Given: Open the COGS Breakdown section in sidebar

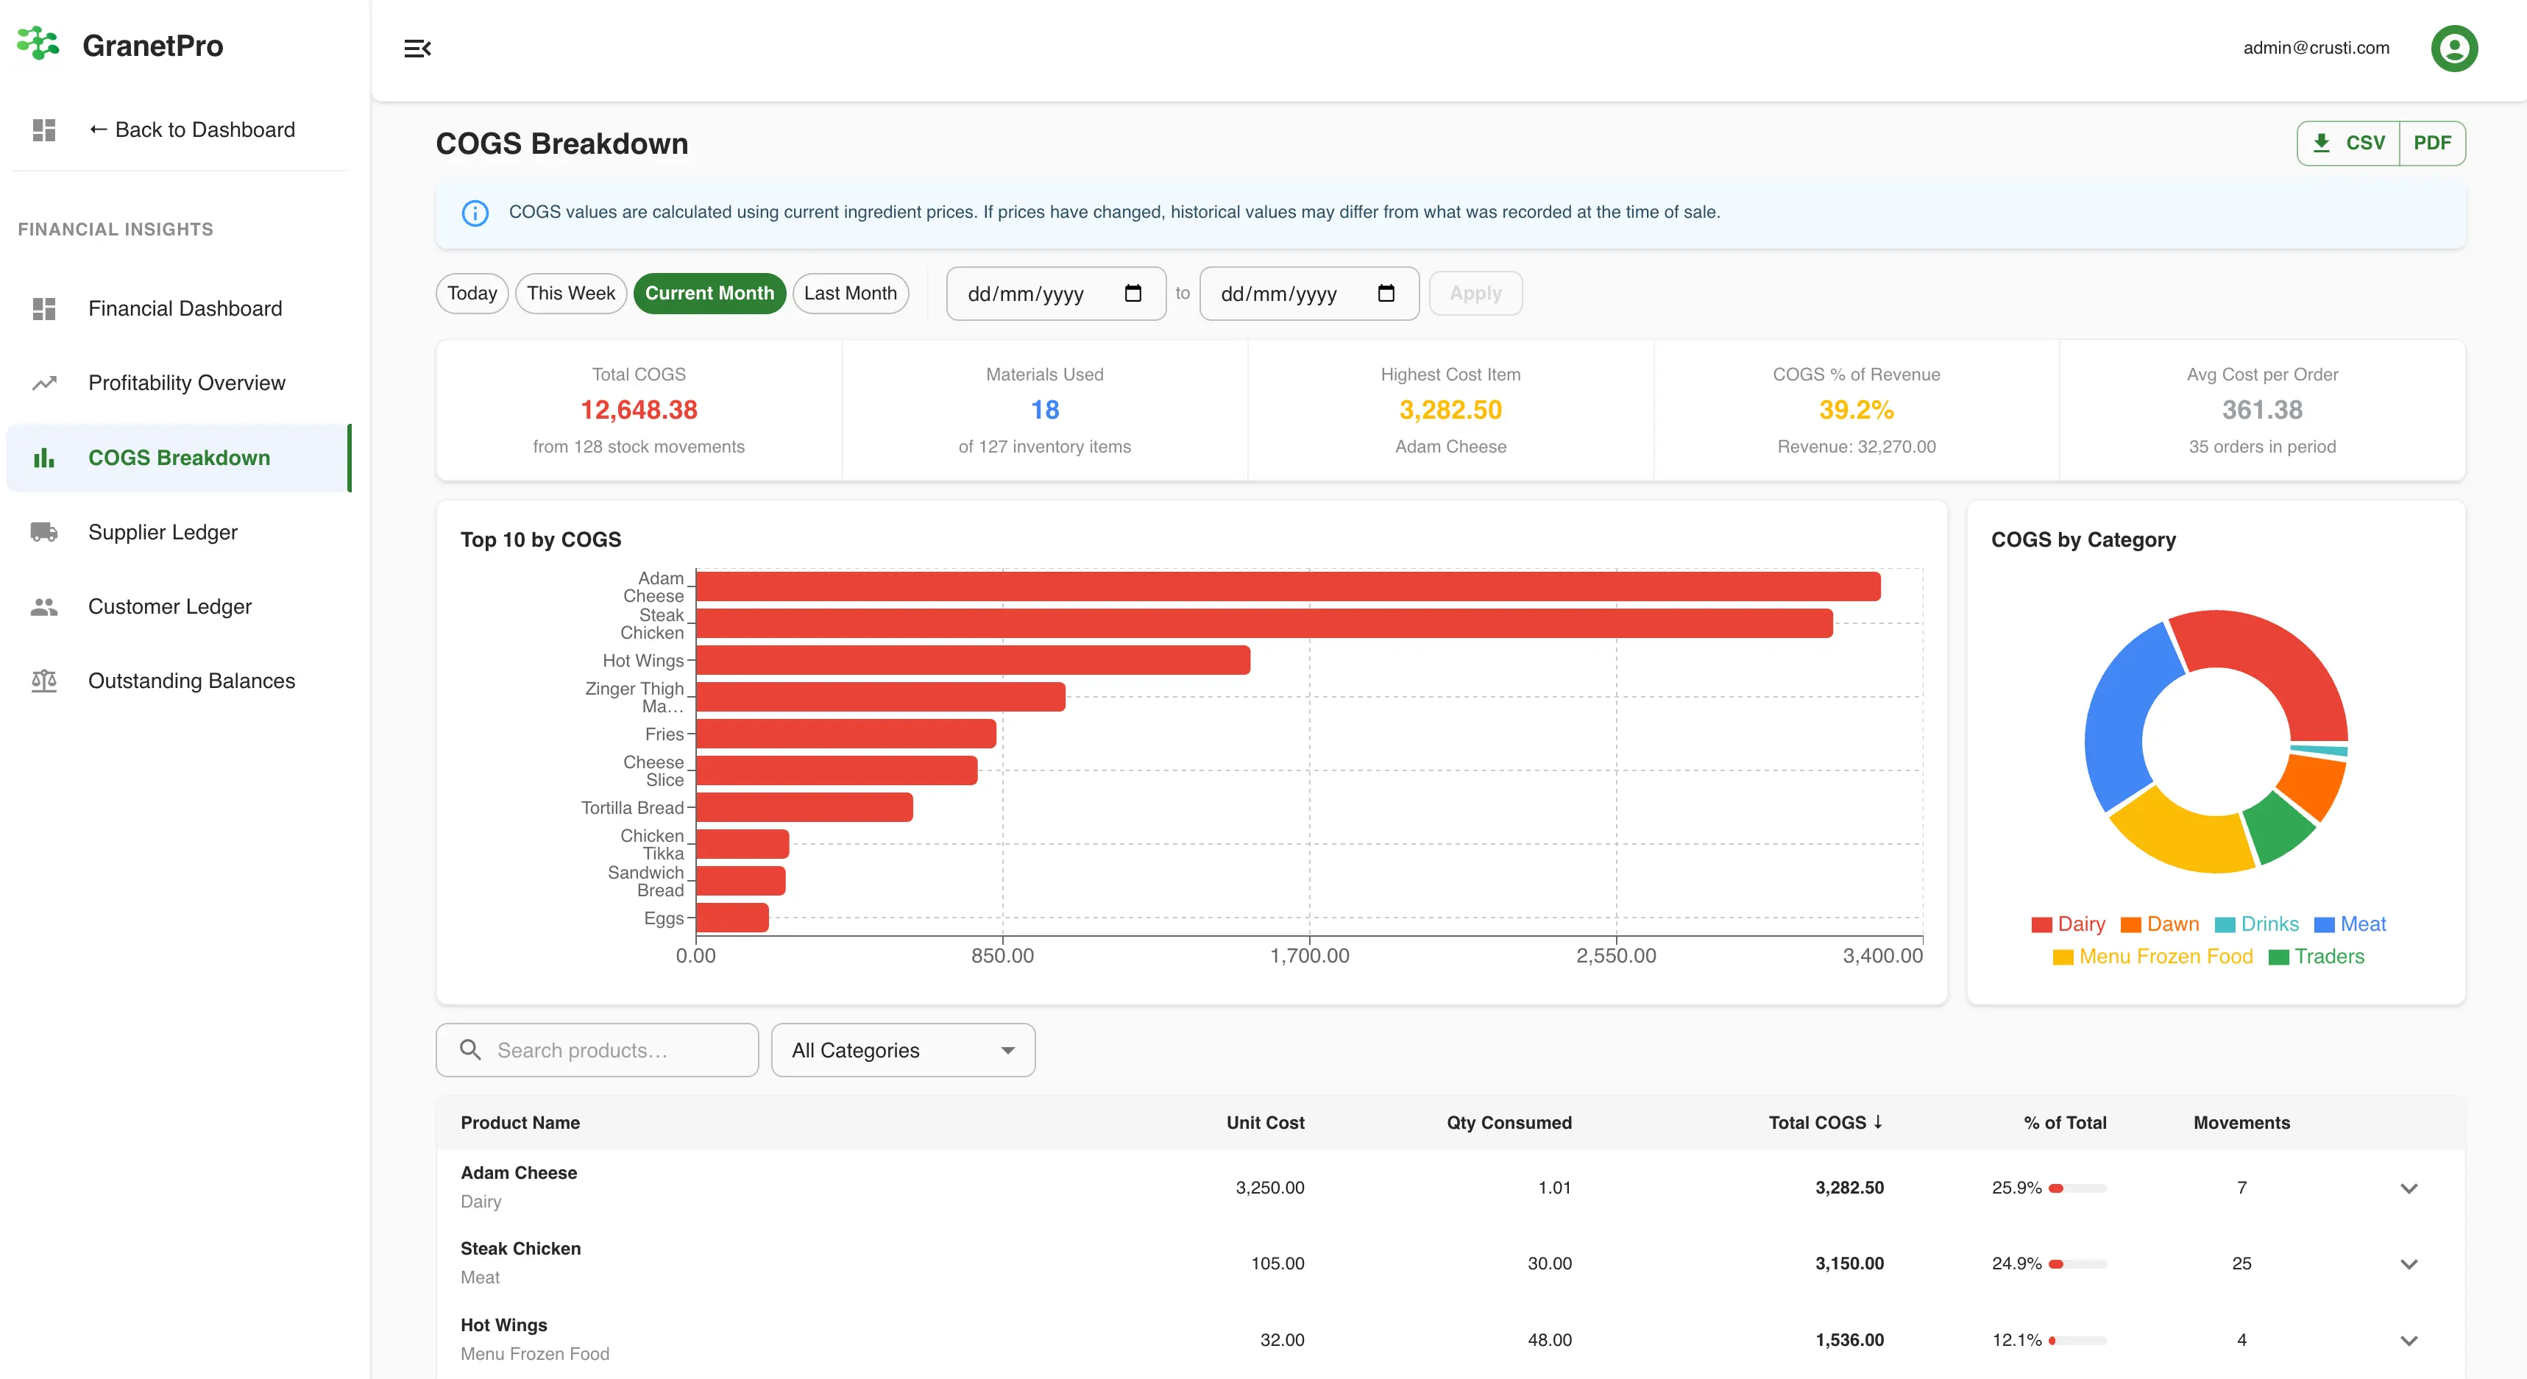Looking at the screenshot, I should click(x=179, y=457).
